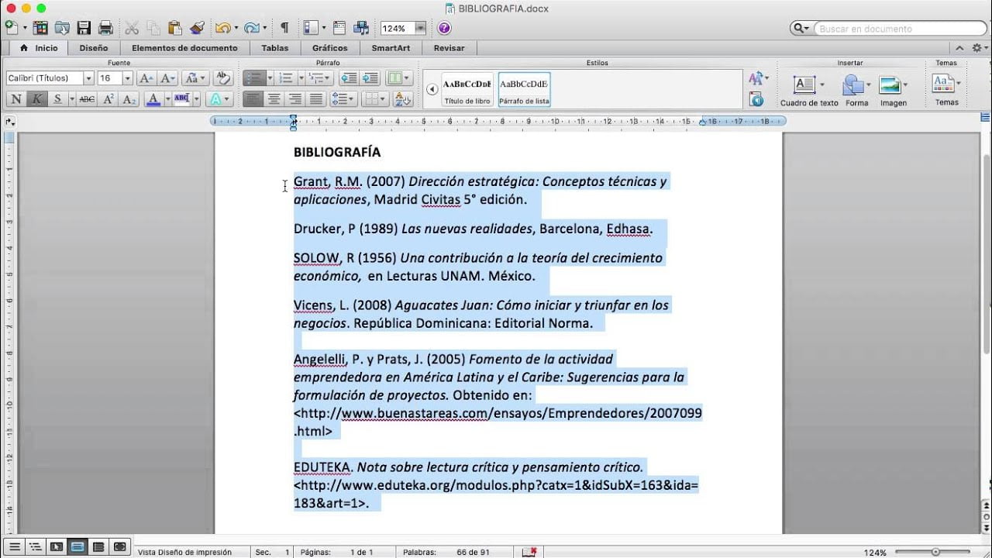Open a document from folder icon

pos(62,28)
